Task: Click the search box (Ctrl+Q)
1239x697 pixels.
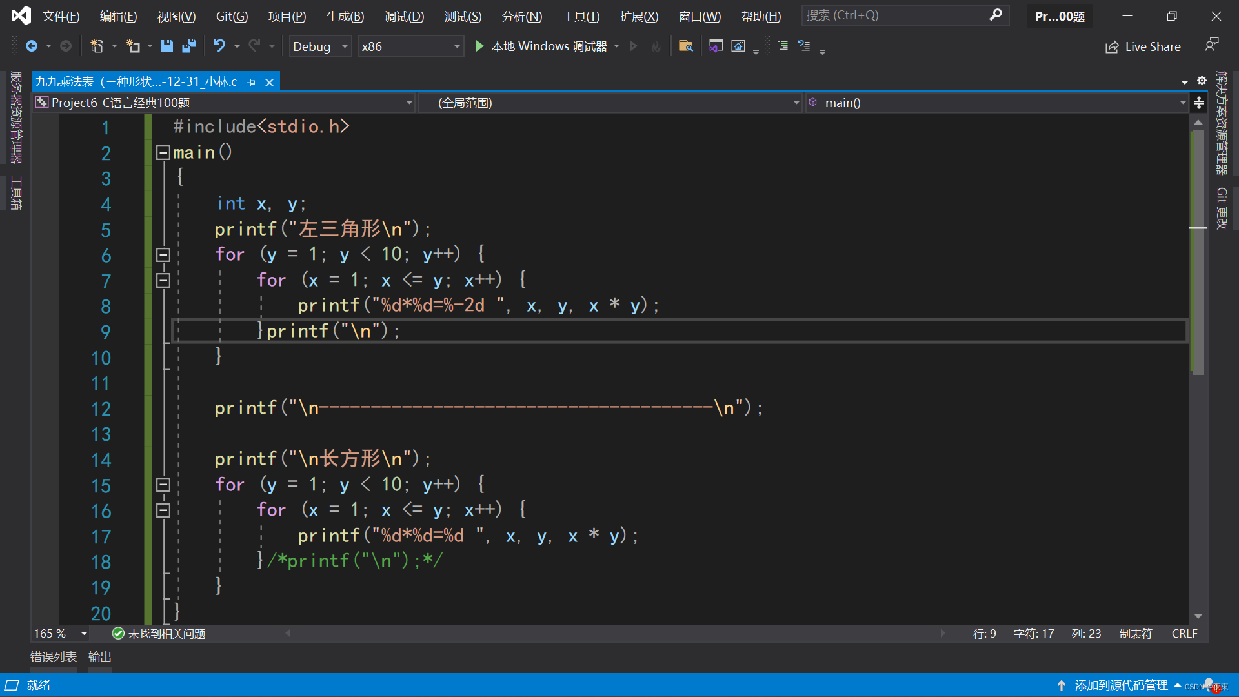Action: (897, 15)
